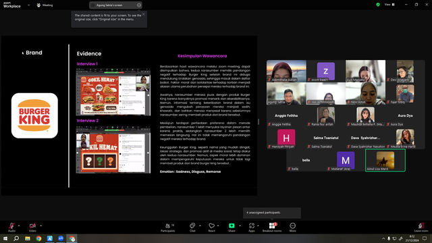The image size is (432, 243).
Task: Open the Windows Start menu
Action: point(5,238)
